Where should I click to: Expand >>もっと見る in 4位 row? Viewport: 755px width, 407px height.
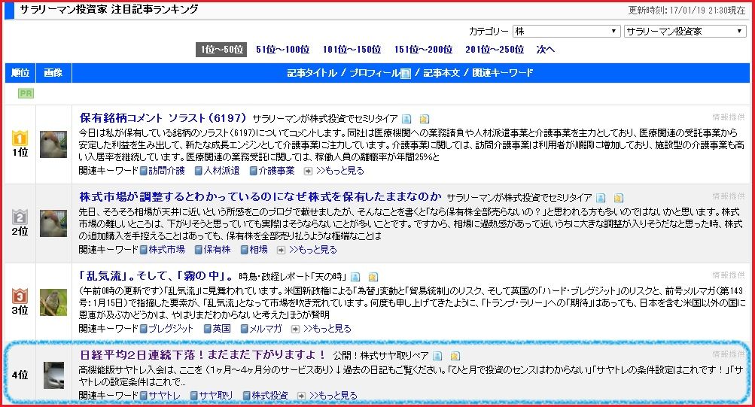point(333,395)
